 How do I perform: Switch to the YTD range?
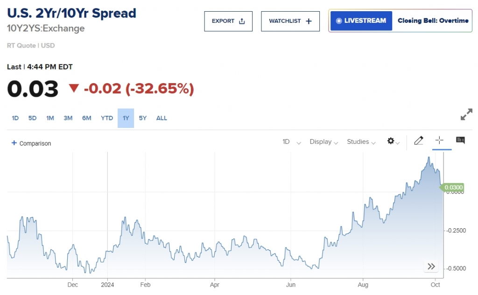107,118
